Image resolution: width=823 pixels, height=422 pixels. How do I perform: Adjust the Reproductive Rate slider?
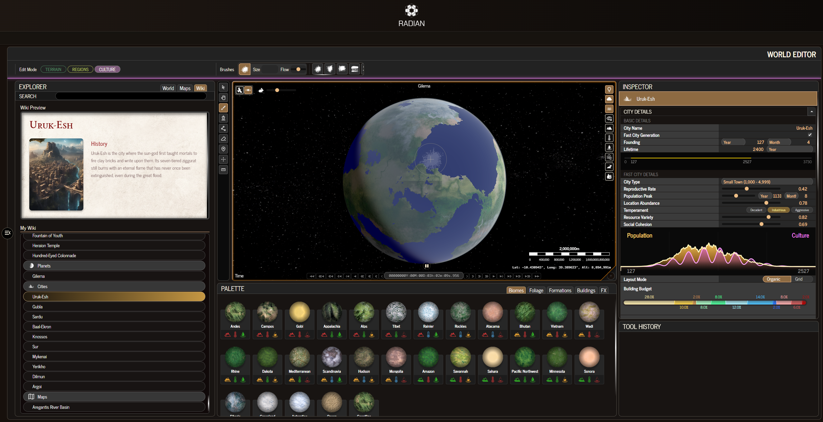point(751,189)
